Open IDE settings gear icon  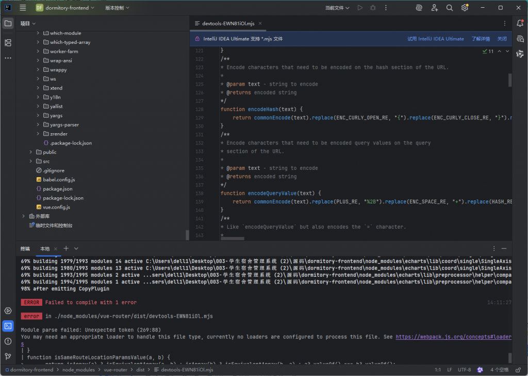[465, 8]
